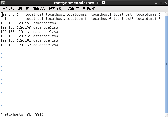The image size is (168, 117).
Task: Open the 查看(V) menu
Action: pyautogui.click(x=39, y=9)
